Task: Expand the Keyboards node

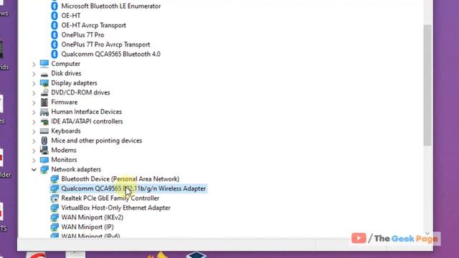Action: (34, 132)
